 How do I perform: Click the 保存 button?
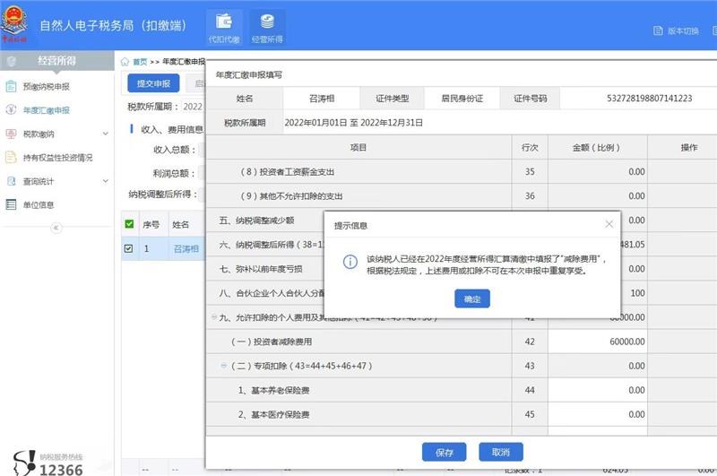(x=445, y=453)
